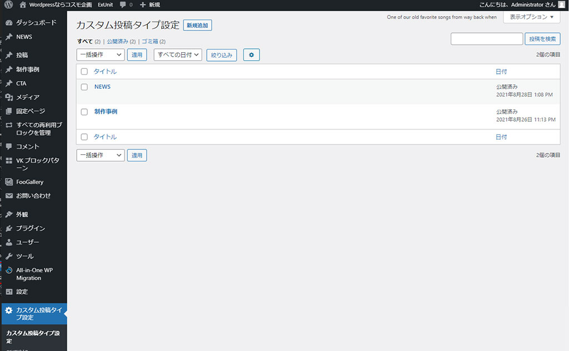Viewport: 569px width, 351px height.
Task: Go to プラグイン in the sidebar
Action: point(30,228)
